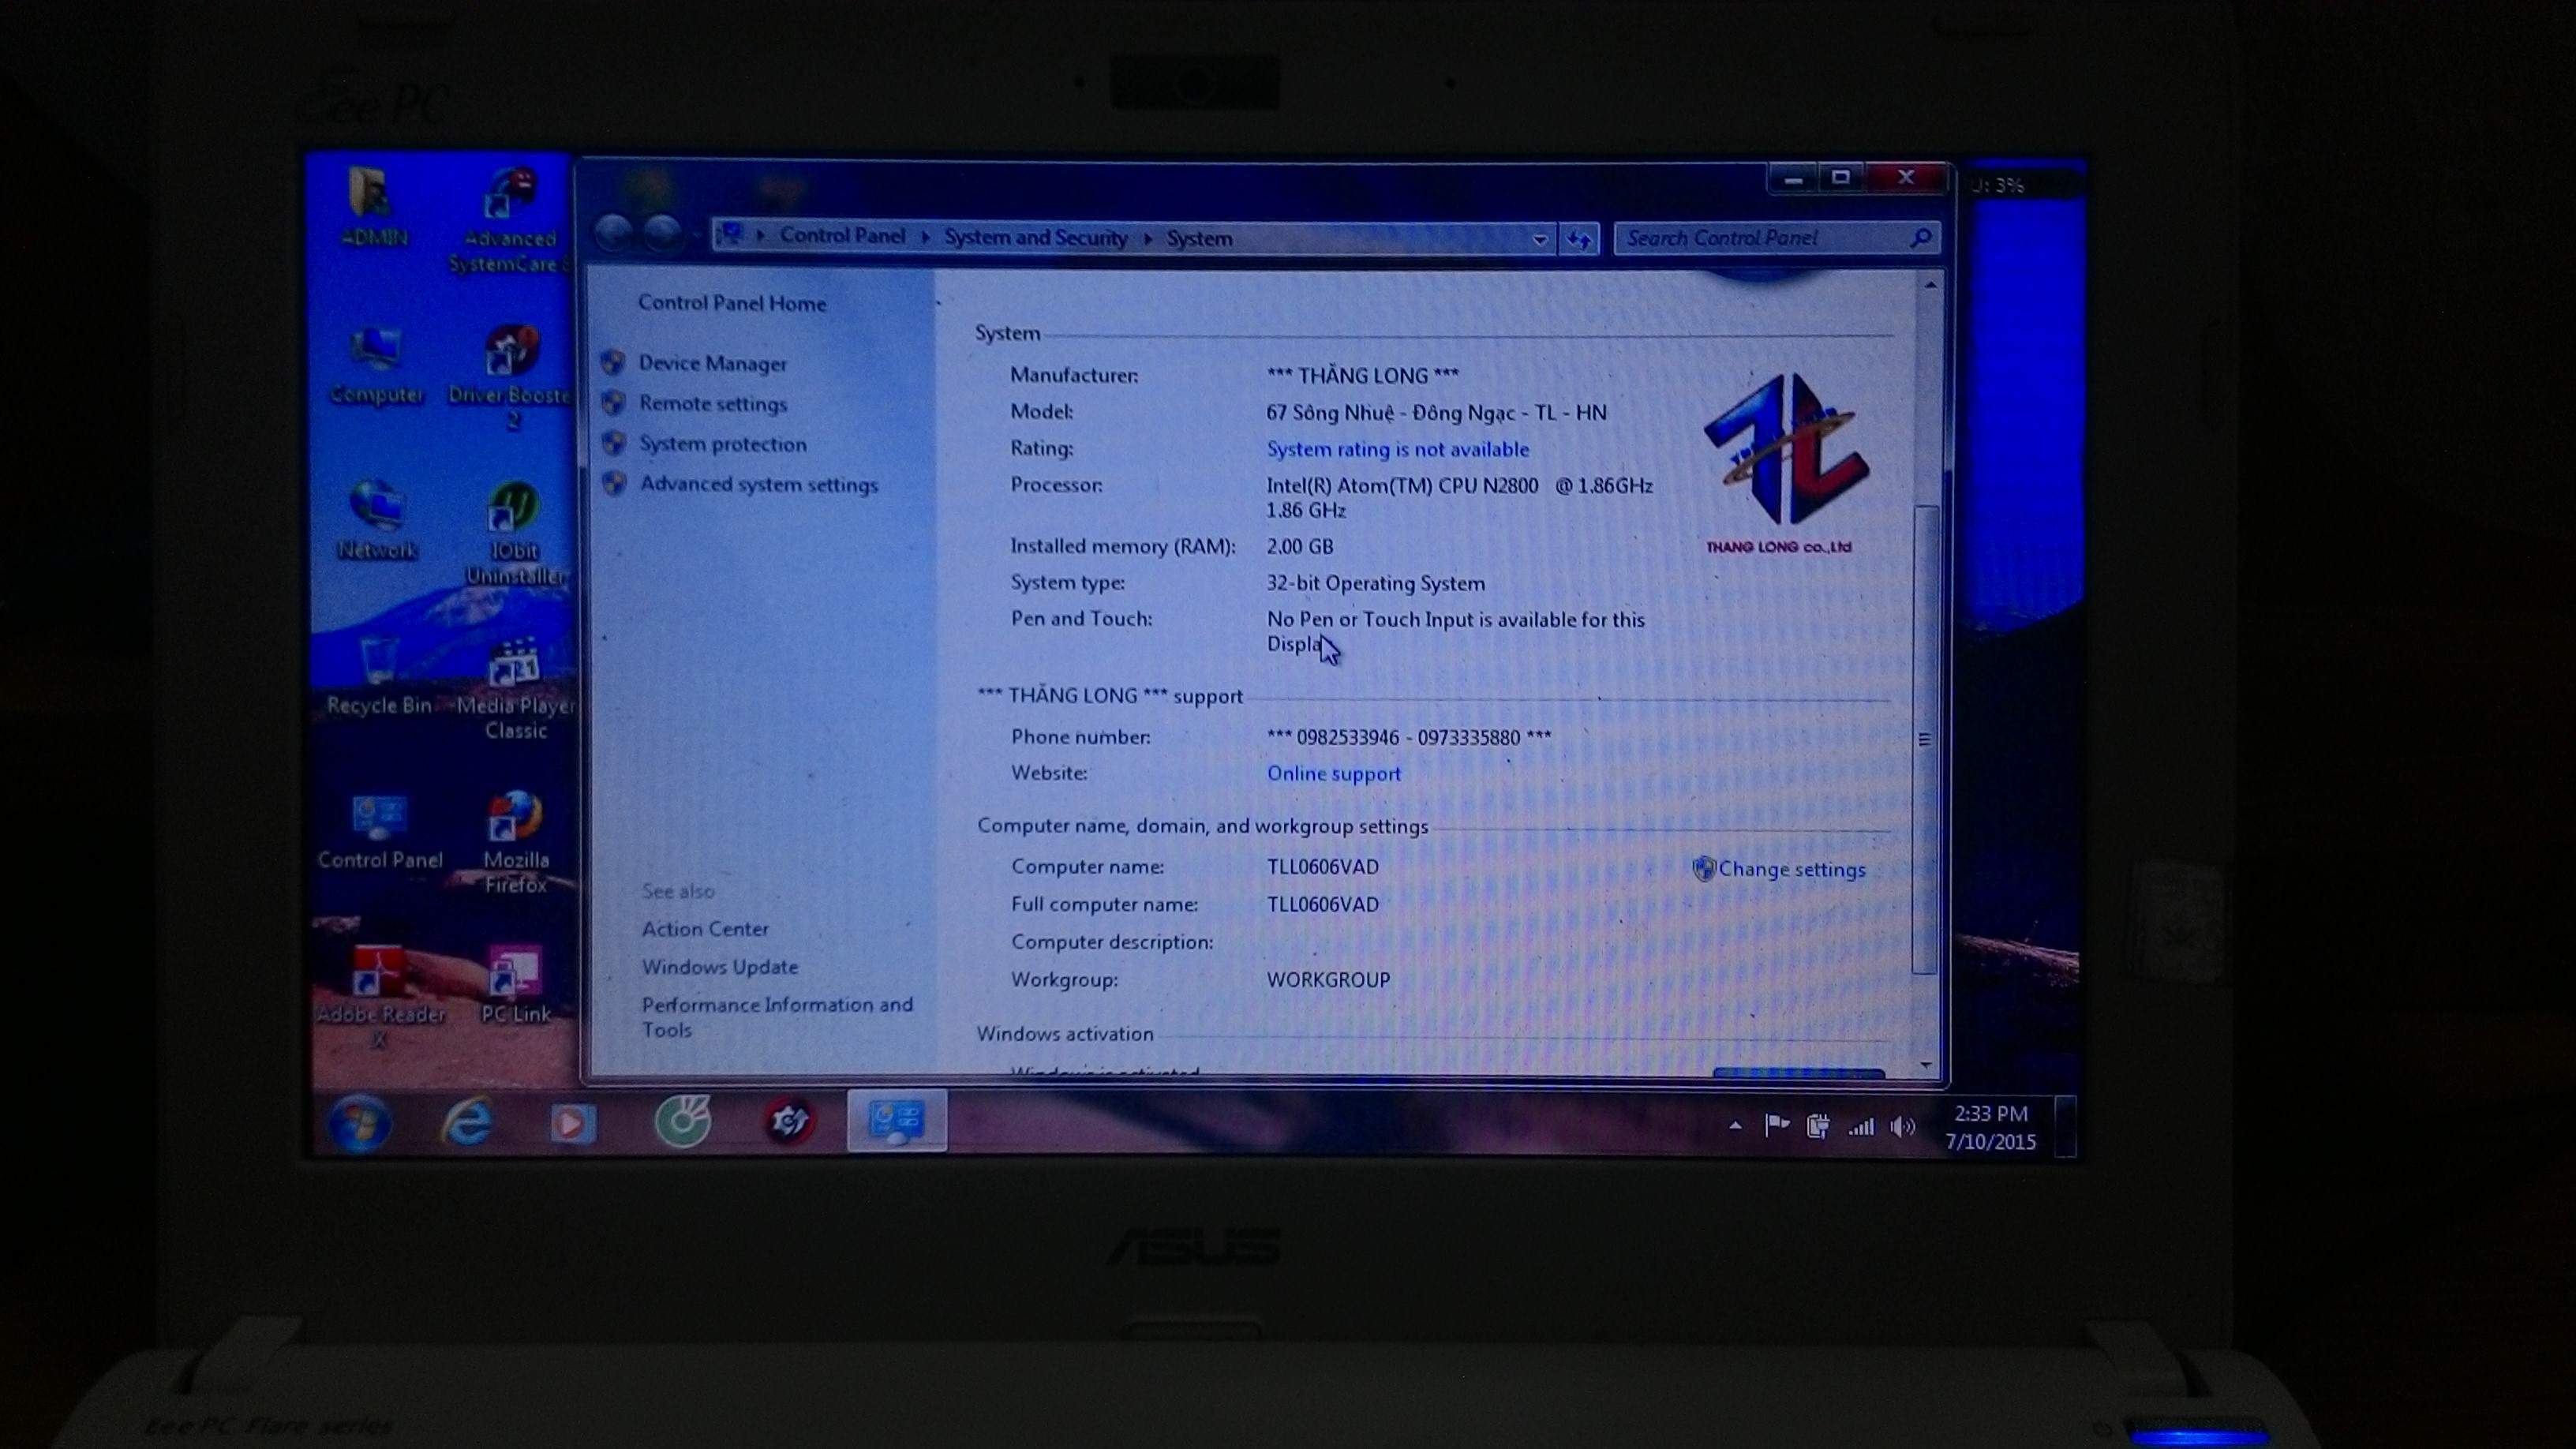The height and width of the screenshot is (1449, 2576).
Task: Click the power battery tray icon
Action: point(1818,1126)
